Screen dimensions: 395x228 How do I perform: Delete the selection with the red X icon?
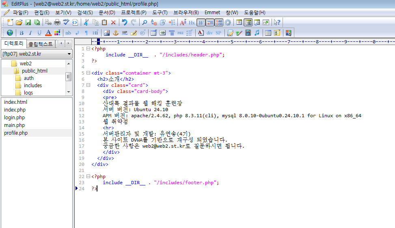113,22
